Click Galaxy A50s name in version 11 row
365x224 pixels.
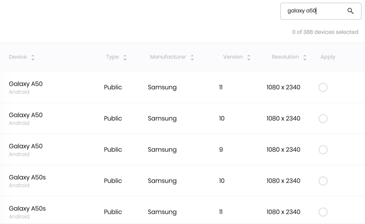coord(27,208)
